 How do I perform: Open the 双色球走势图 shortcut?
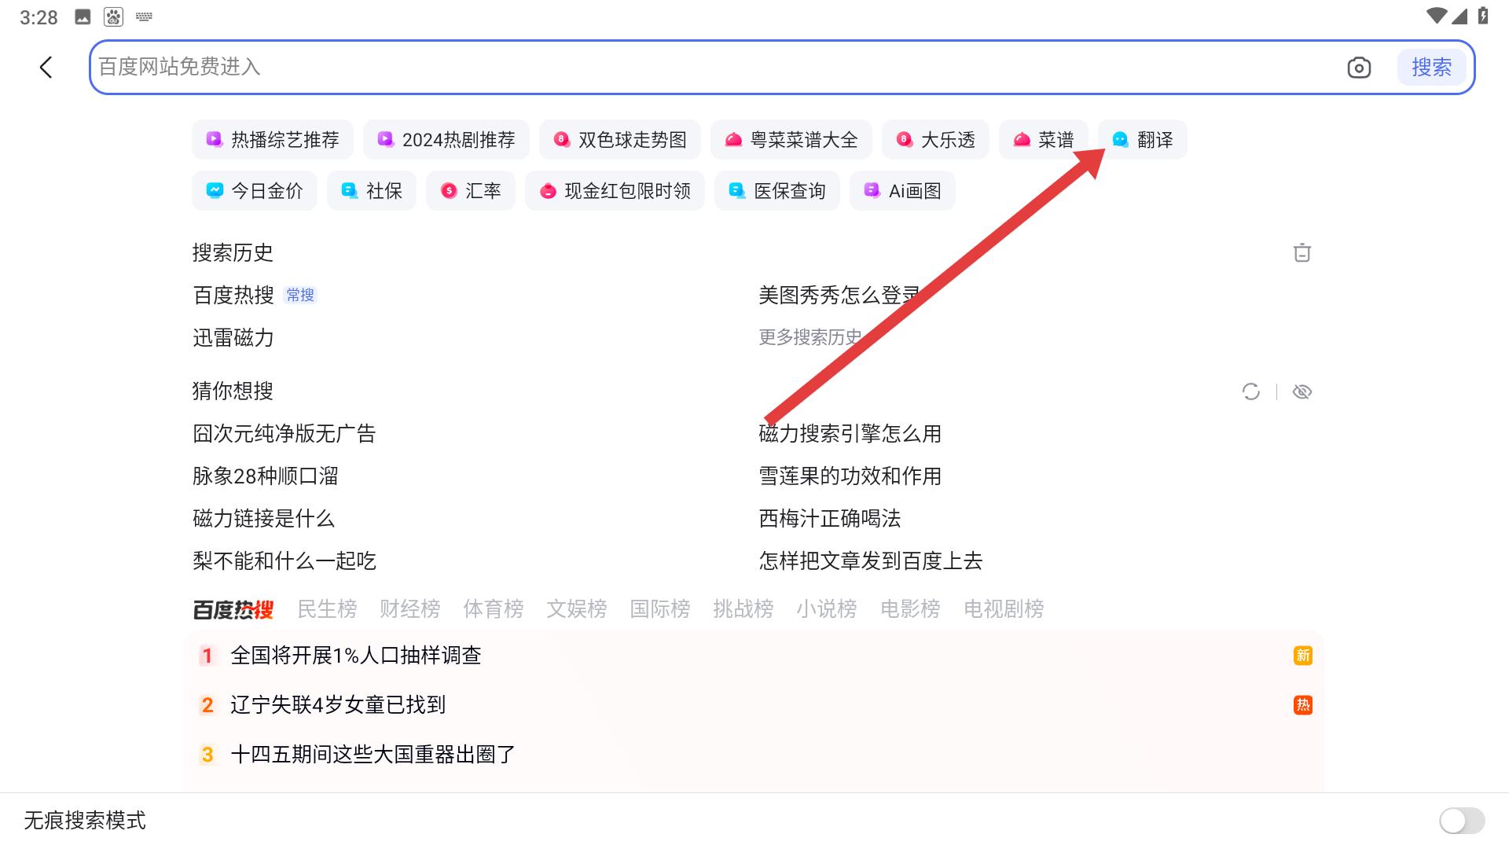(620, 139)
